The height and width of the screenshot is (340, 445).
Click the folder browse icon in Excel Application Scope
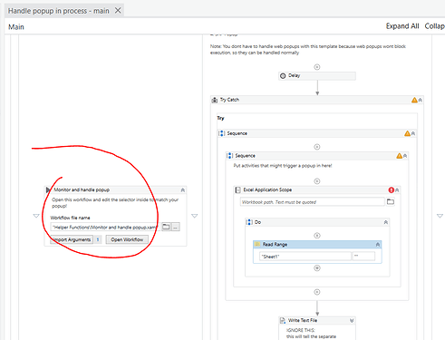pyautogui.click(x=391, y=201)
